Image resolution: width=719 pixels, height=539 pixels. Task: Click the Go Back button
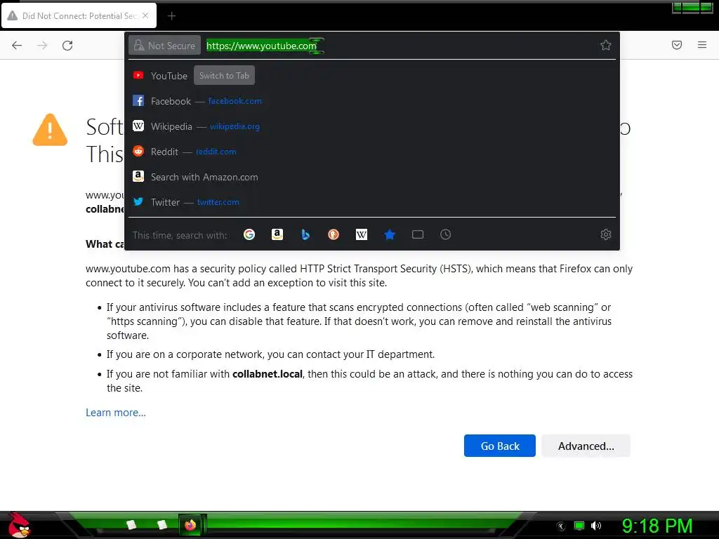(x=500, y=446)
